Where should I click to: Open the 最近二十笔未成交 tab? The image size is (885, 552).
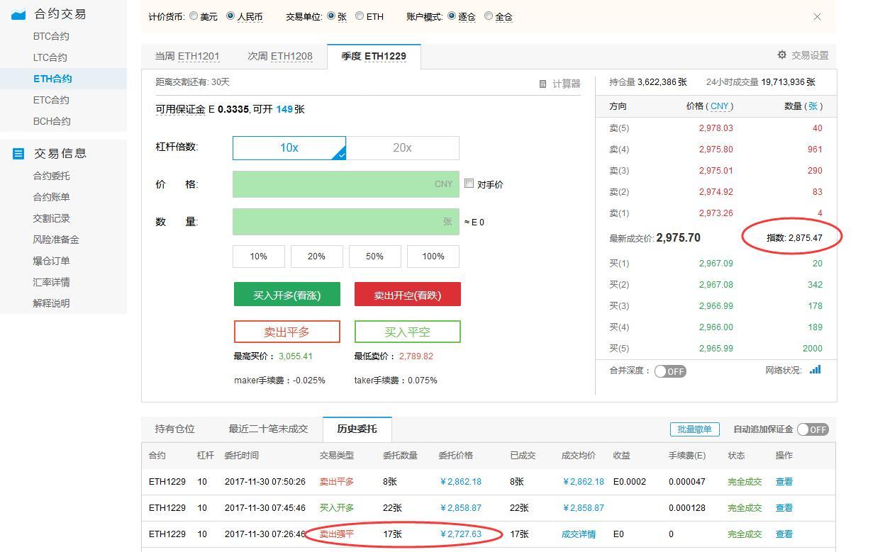coord(268,429)
